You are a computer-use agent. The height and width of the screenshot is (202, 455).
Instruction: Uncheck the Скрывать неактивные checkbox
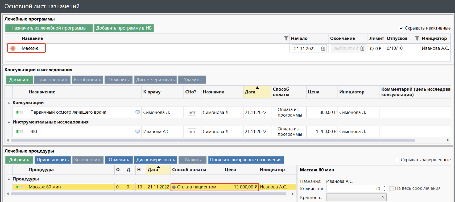point(401,28)
